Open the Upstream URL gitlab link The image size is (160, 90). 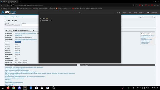[x=26, y=40]
